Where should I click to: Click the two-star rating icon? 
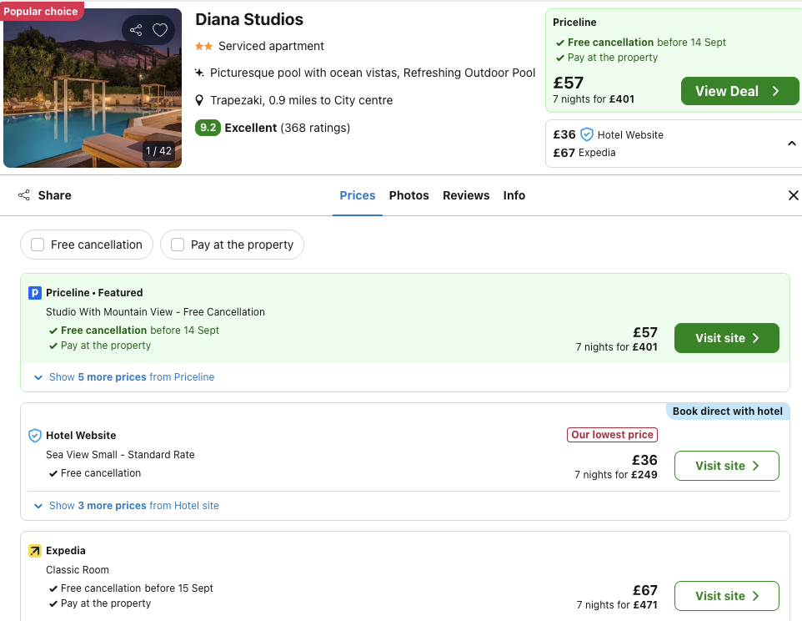point(203,46)
